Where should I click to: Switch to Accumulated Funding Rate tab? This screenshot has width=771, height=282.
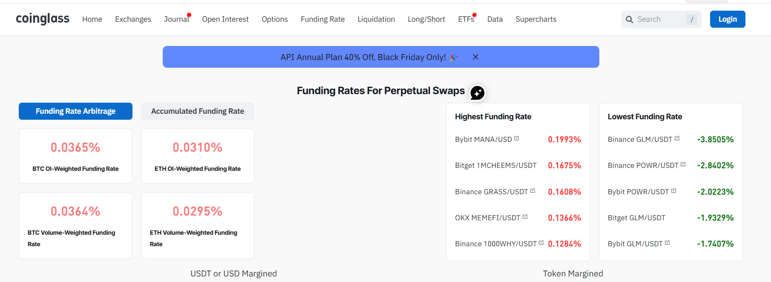(198, 111)
